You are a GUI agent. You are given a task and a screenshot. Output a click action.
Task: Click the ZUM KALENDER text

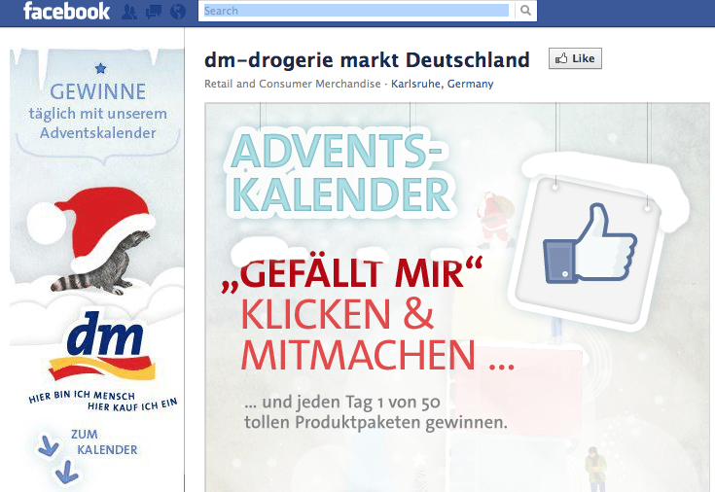[x=104, y=441]
